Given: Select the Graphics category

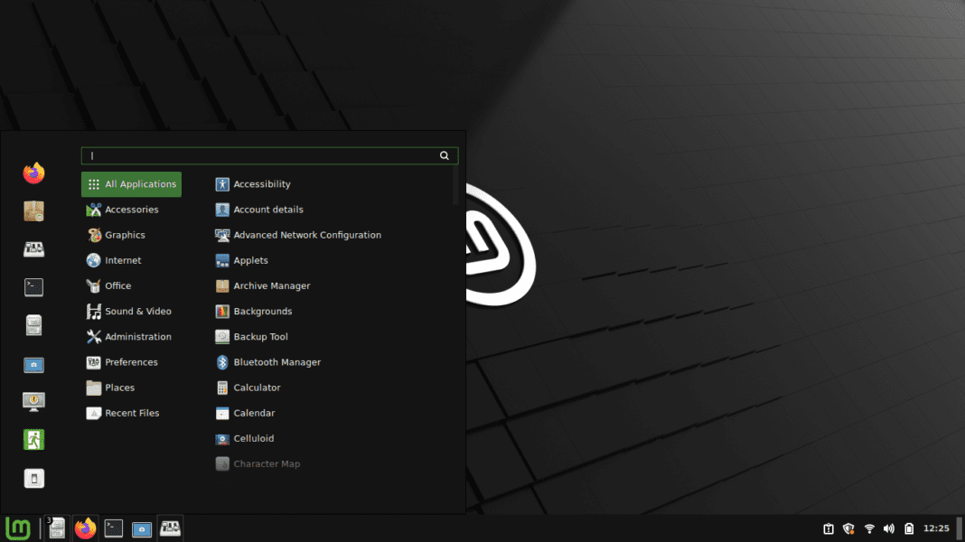Looking at the screenshot, I should 123,234.
